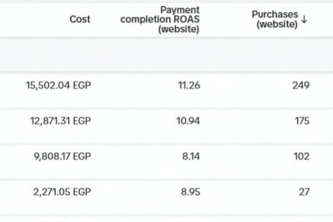The height and width of the screenshot is (222, 333).
Task: Select the 249 purchases cell
Action: tap(301, 85)
